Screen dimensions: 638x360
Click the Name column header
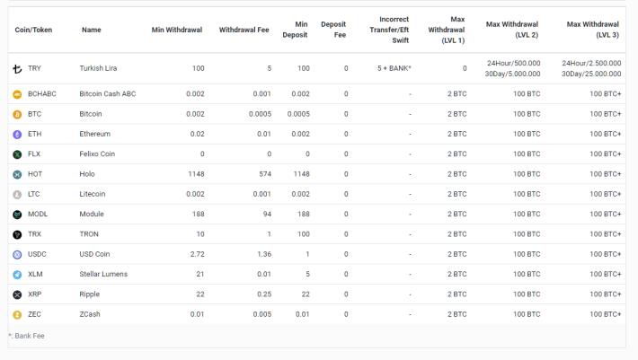[91, 30]
